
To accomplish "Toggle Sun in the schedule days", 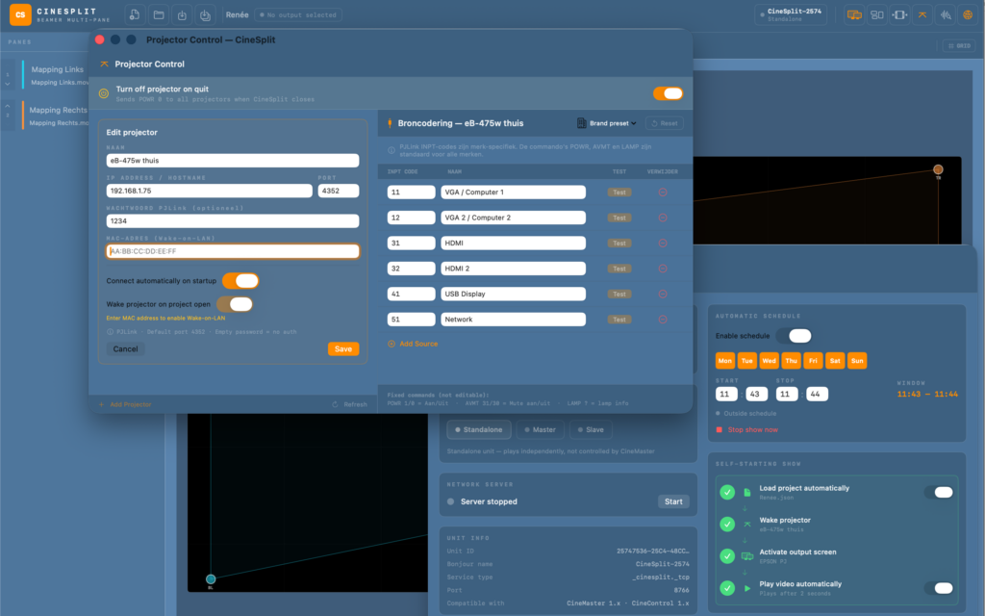I will (x=857, y=361).
